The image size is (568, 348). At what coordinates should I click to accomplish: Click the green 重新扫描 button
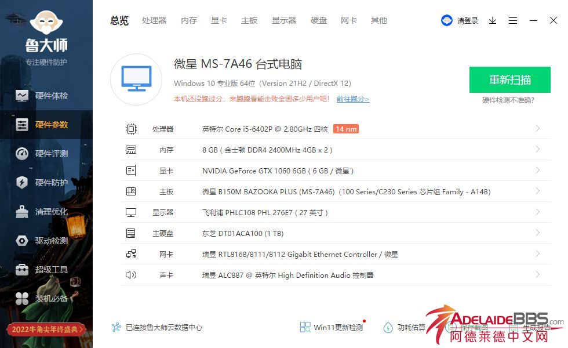(x=509, y=80)
